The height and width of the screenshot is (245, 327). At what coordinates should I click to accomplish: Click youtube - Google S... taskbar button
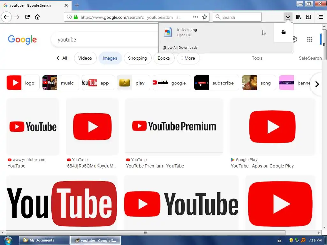tap(95, 241)
